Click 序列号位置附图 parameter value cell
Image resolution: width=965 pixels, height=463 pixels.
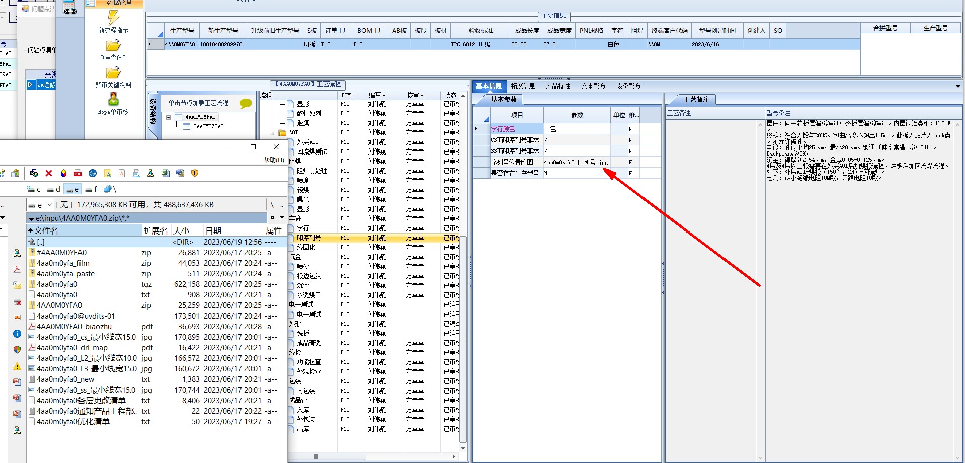click(577, 162)
